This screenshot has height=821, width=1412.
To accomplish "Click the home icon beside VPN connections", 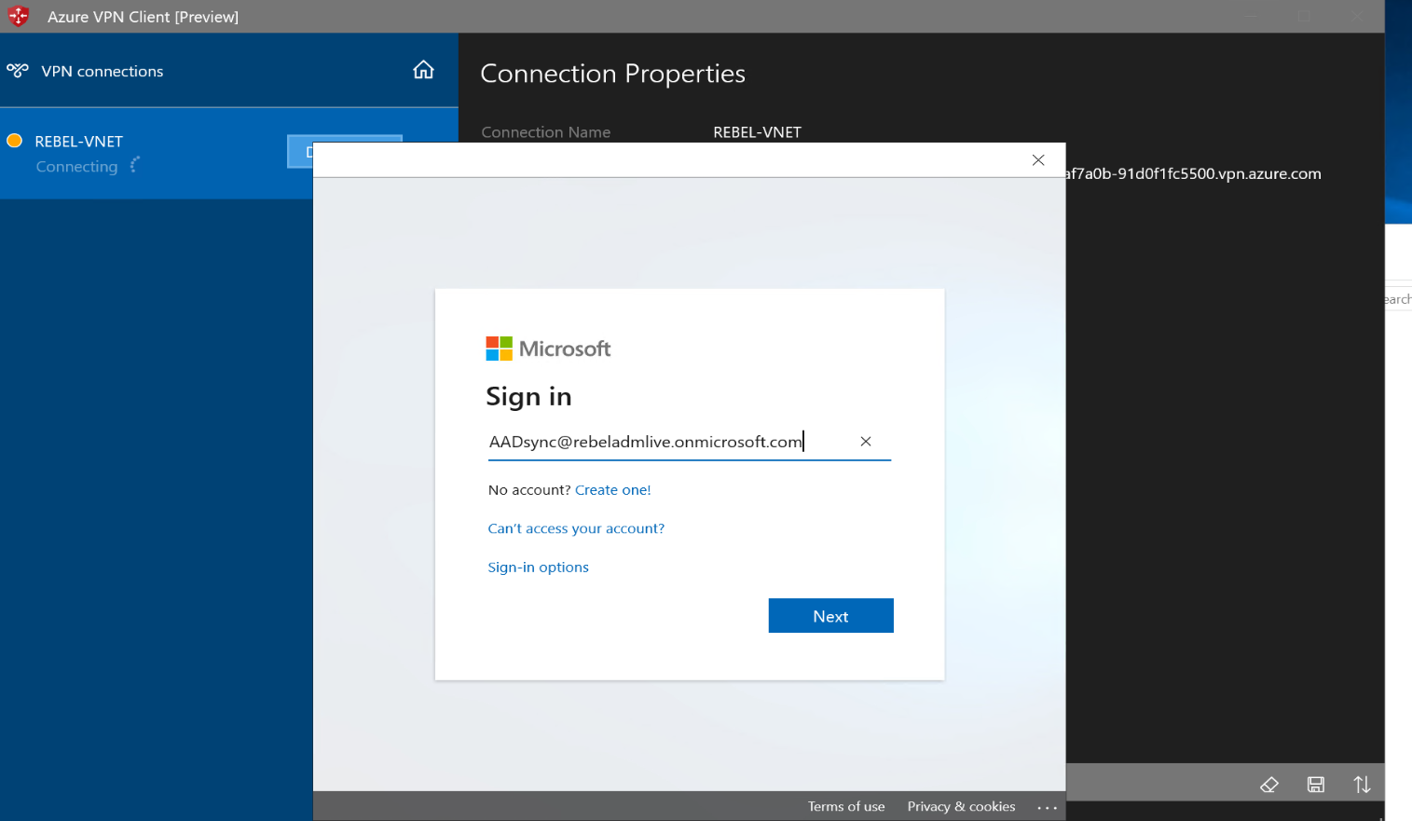I will click(424, 69).
